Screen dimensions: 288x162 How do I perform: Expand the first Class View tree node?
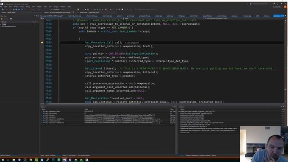pos(1,24)
